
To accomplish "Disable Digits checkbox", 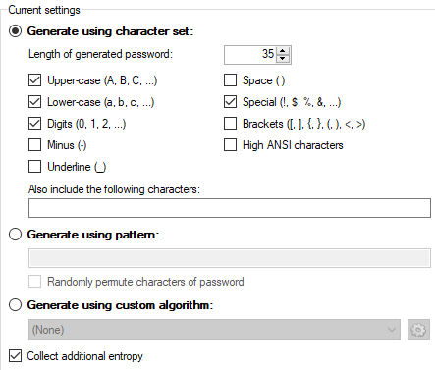I will coord(34,124).
